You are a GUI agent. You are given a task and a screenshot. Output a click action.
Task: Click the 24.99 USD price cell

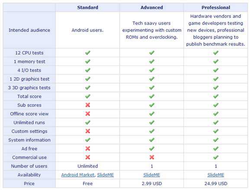click(216, 183)
